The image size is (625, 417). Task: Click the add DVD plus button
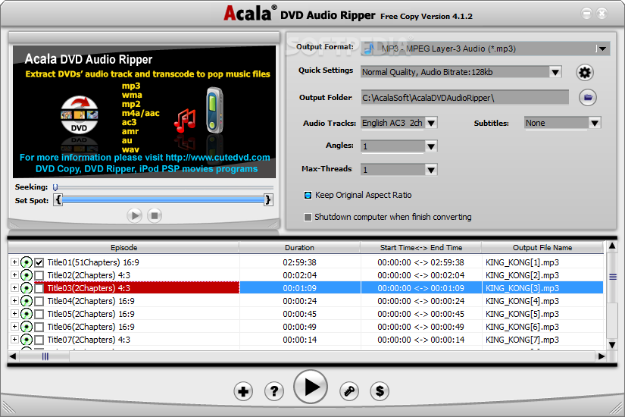pos(243,391)
